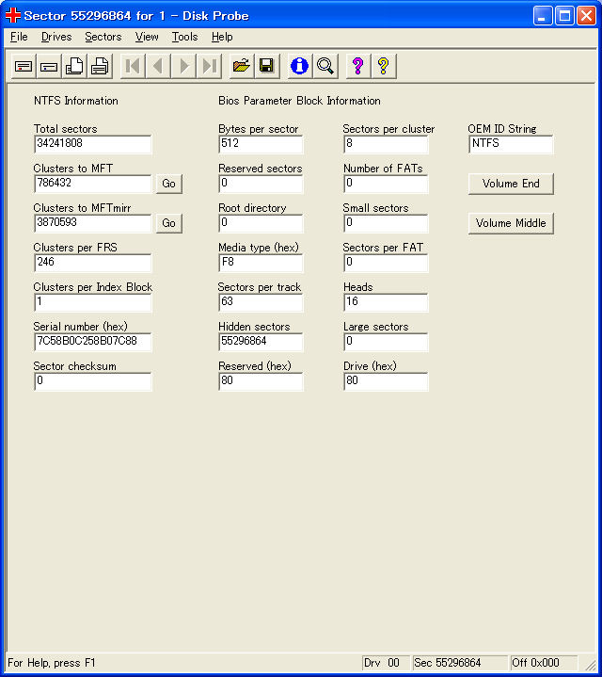Screen dimensions: 602x677
Task: Click the Total sectors field
Action: click(x=93, y=144)
